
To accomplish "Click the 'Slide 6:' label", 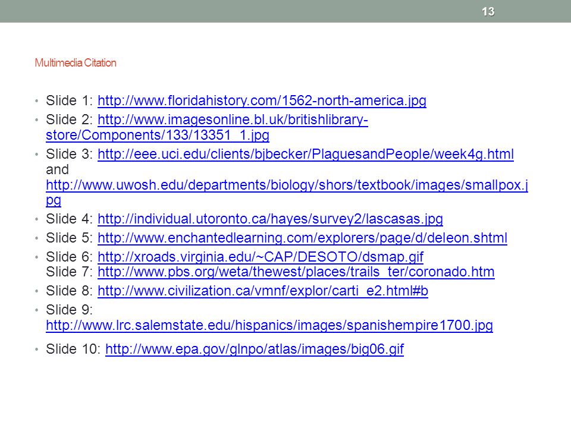I will pos(69,257).
